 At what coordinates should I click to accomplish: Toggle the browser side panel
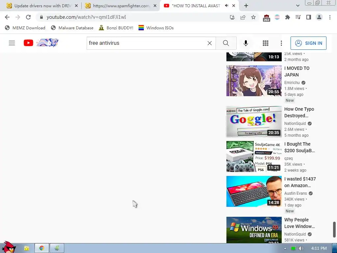(309, 17)
